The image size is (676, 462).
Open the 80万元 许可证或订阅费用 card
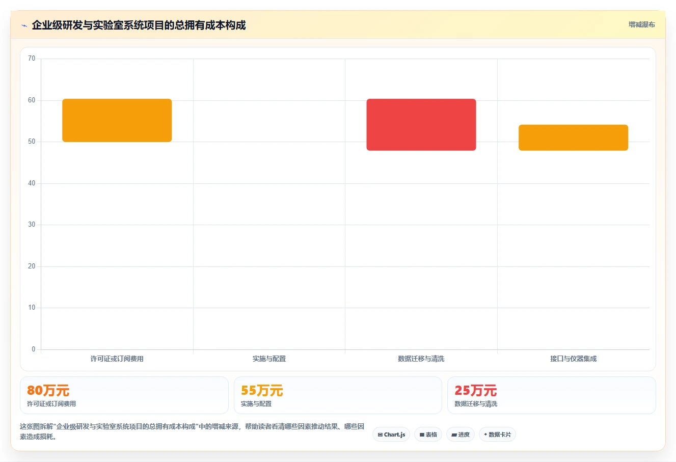(x=124, y=395)
